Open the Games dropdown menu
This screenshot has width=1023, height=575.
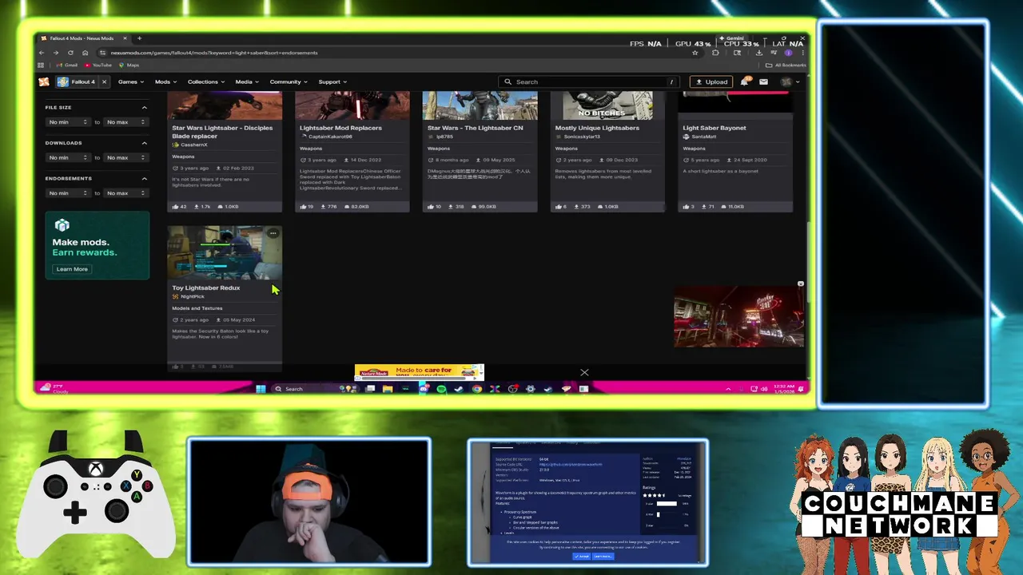tap(131, 81)
